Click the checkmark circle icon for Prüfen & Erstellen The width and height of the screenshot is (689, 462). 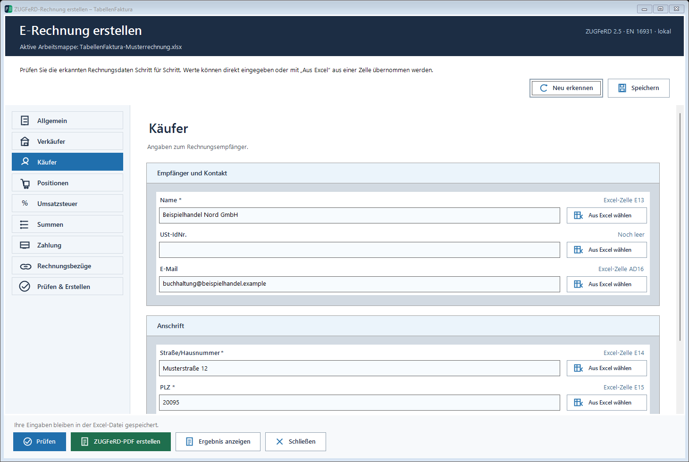(x=25, y=286)
